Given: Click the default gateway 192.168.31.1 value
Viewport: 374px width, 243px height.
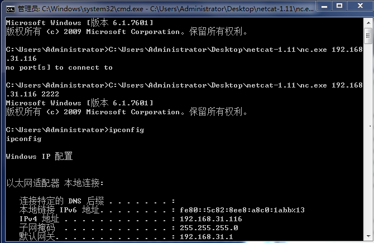Looking at the screenshot, I should (x=206, y=237).
